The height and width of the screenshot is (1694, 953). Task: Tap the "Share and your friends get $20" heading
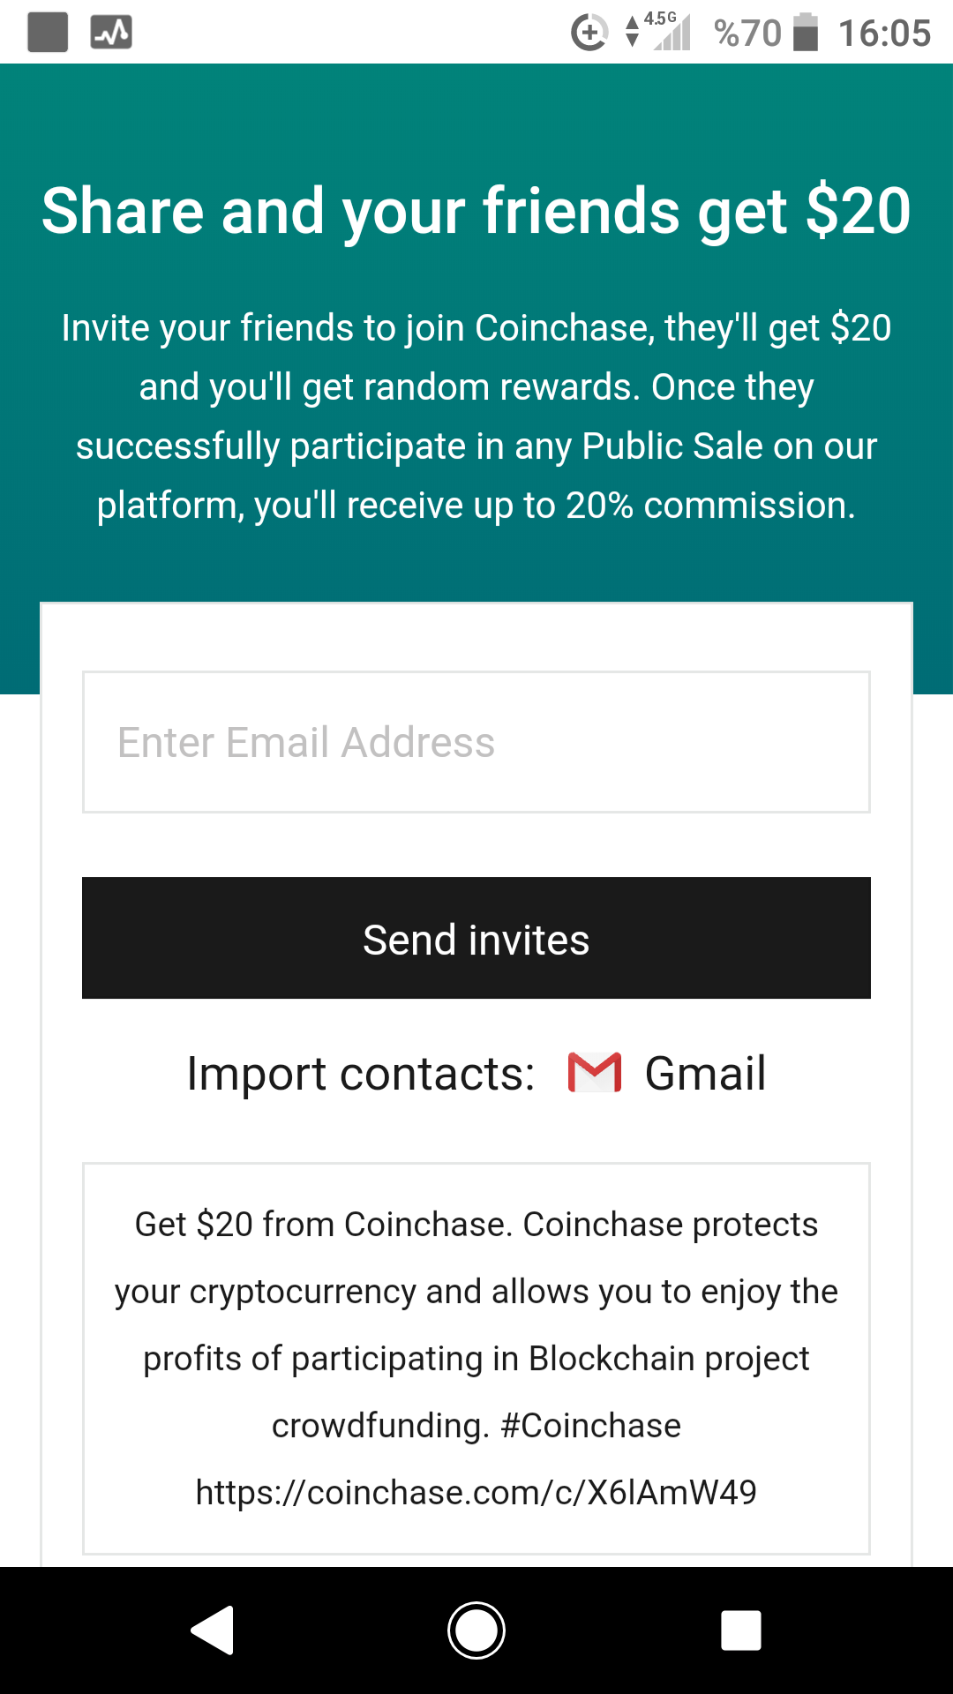[x=476, y=212]
